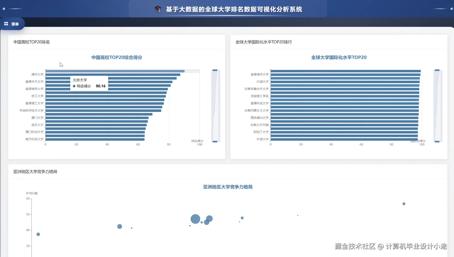Click the largest bubble in the Asia scatter chart

click(195, 219)
